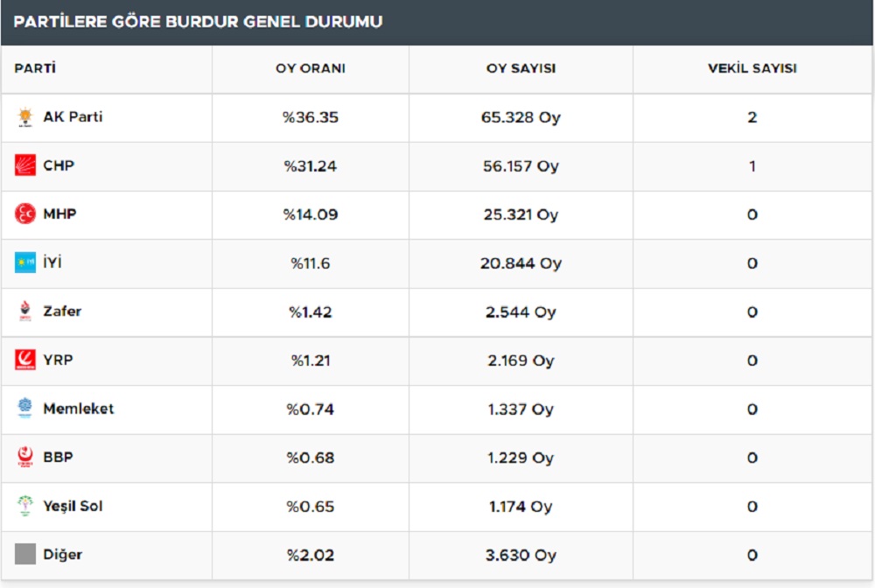Screen dimensions: 875x588
Task: Click the gray Diğer square icon
Action: click(x=25, y=554)
